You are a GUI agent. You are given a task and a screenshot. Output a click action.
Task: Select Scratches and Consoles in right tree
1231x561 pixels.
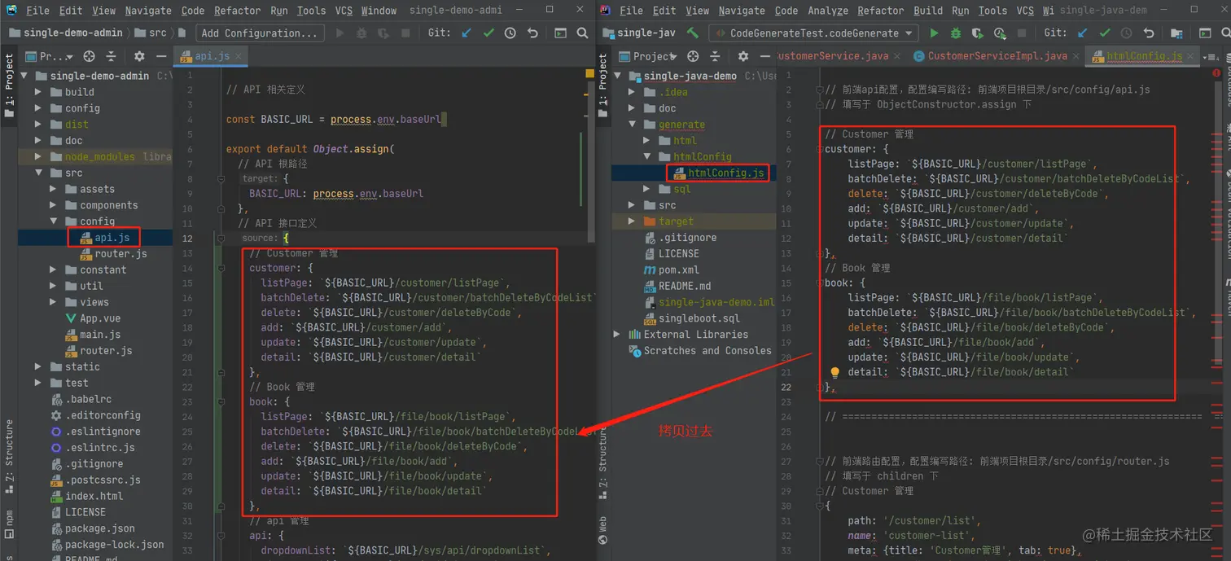pyautogui.click(x=707, y=351)
